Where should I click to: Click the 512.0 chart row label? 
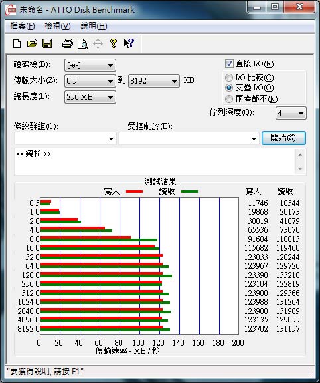click(x=31, y=293)
